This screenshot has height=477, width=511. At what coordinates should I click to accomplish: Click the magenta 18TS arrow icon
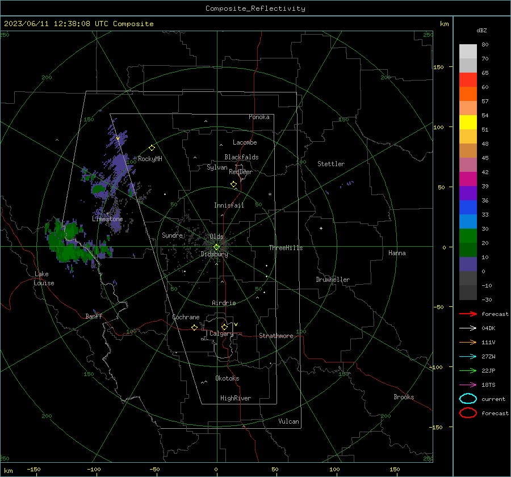tap(468, 385)
